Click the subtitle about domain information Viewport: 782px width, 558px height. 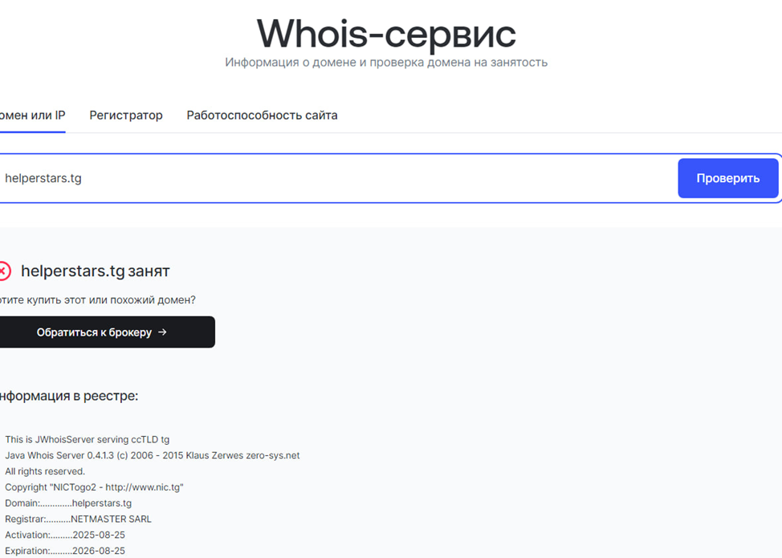pyautogui.click(x=385, y=62)
